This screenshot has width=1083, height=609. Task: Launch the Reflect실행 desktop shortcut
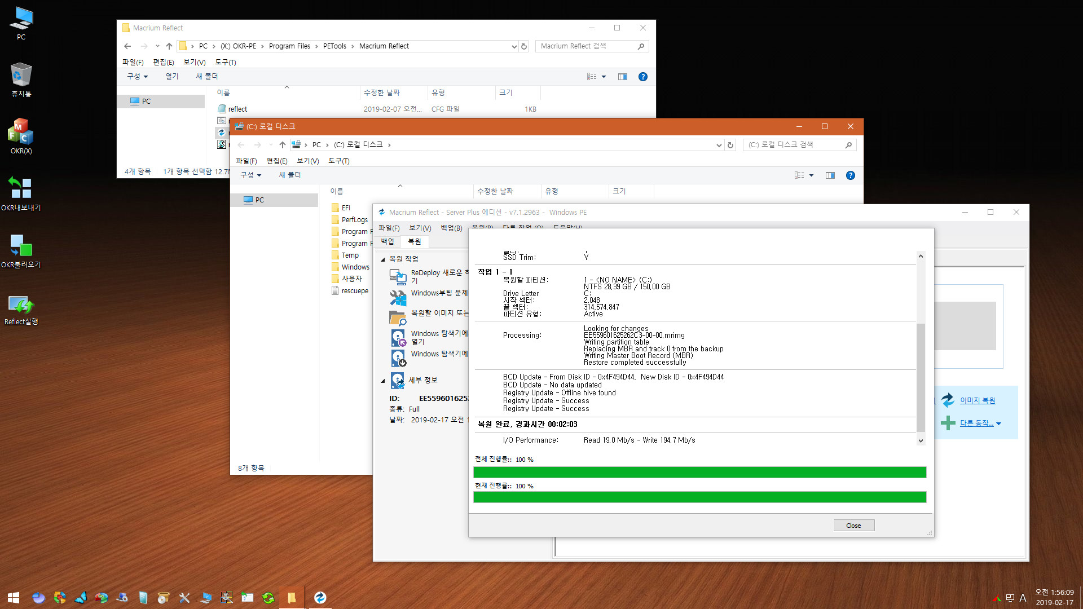(21, 309)
